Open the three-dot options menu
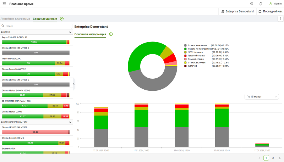The height and width of the screenshot is (162, 284). [x=280, y=19]
